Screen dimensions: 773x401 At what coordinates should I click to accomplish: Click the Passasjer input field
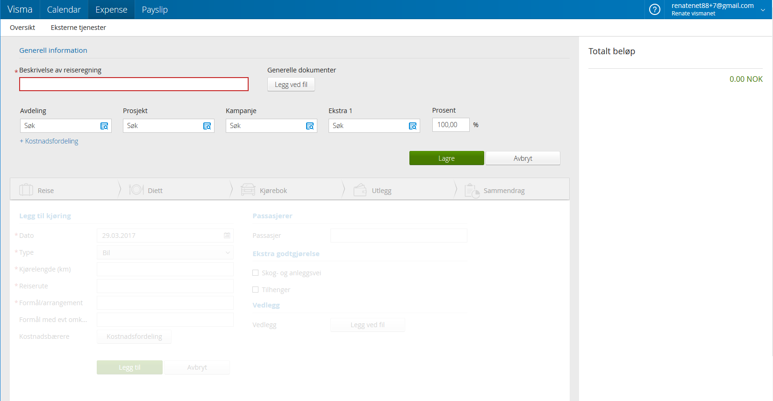(399, 236)
